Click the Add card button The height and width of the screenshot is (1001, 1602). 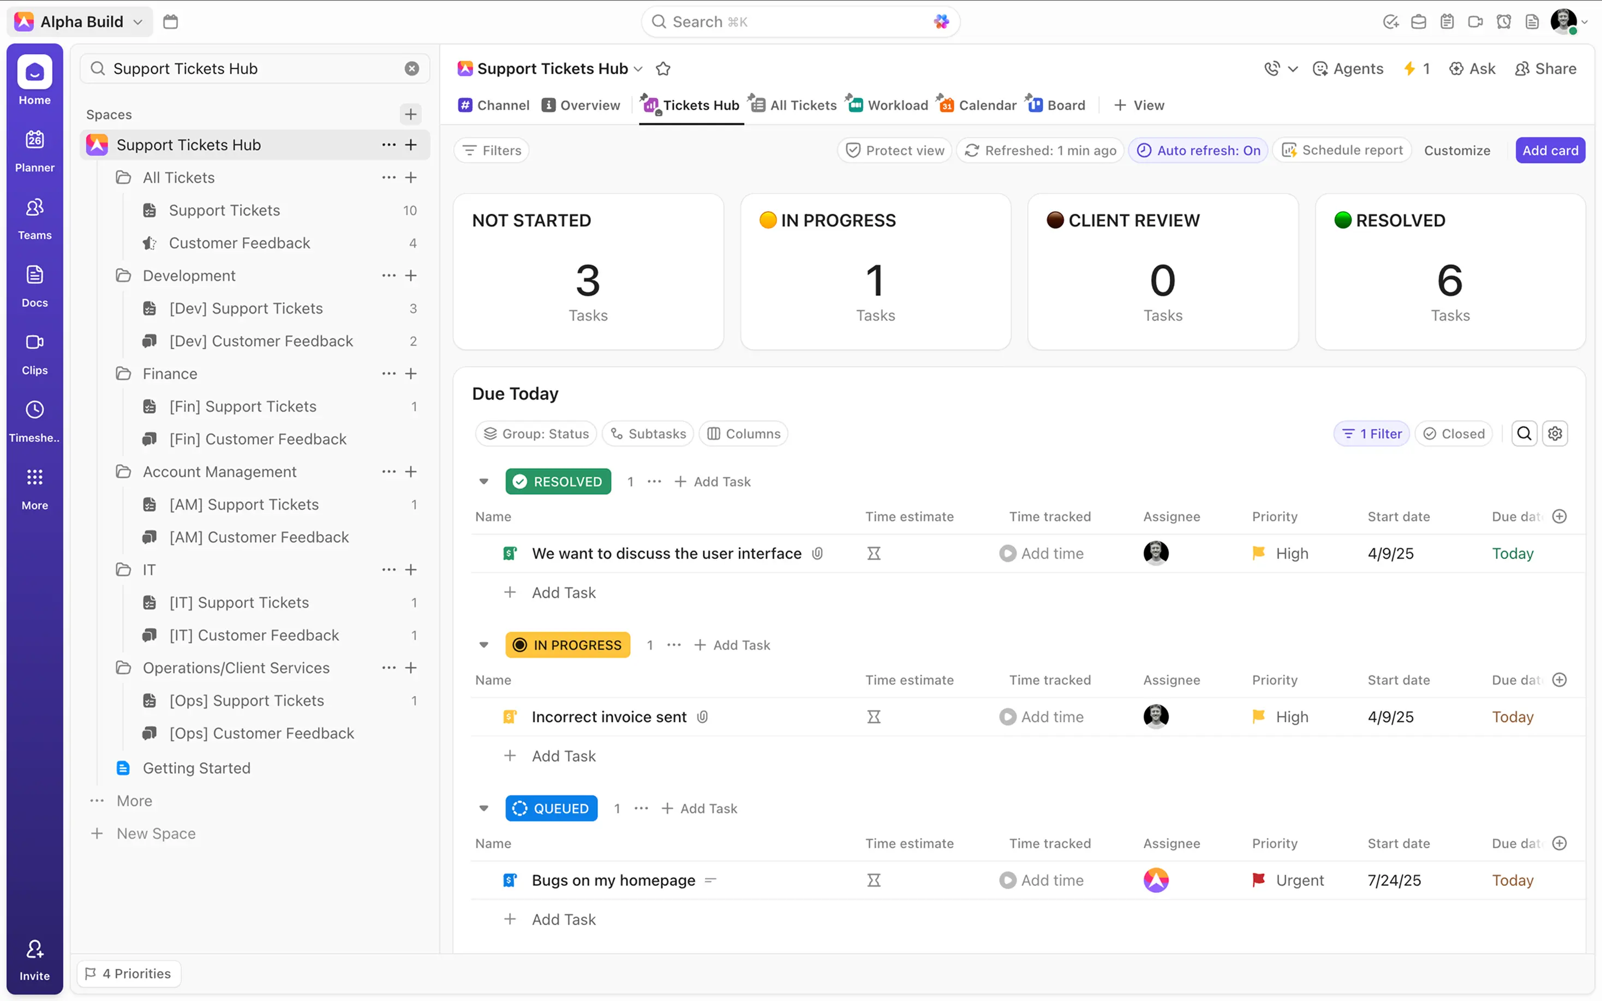(1549, 150)
